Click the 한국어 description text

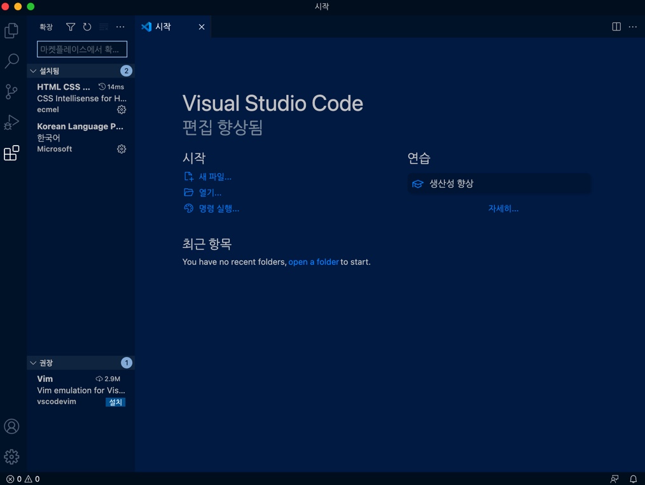pos(48,137)
